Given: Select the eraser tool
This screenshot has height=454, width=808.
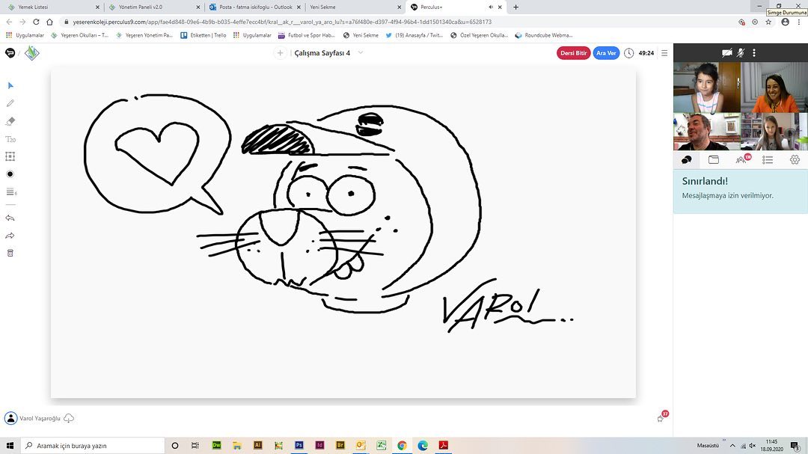Looking at the screenshot, I should (x=10, y=121).
